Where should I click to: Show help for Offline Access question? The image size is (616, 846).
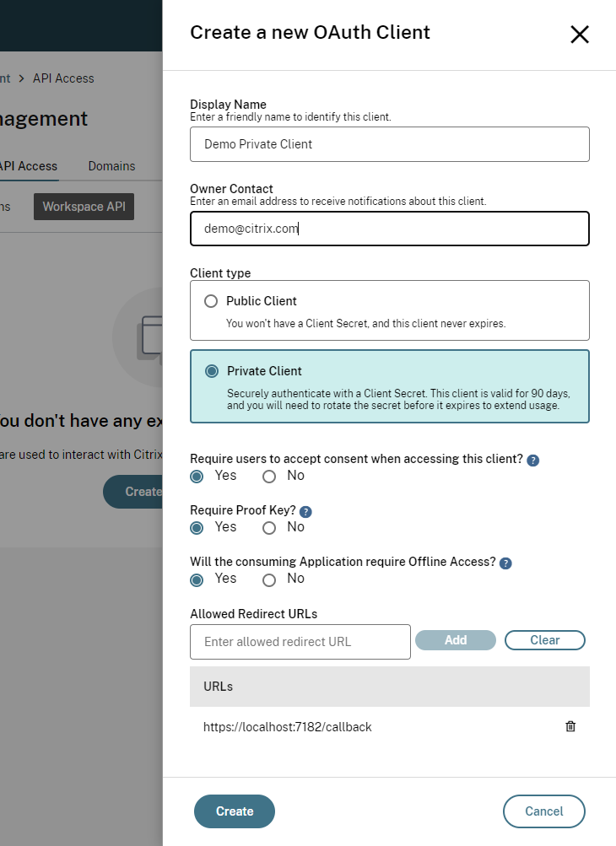point(505,563)
